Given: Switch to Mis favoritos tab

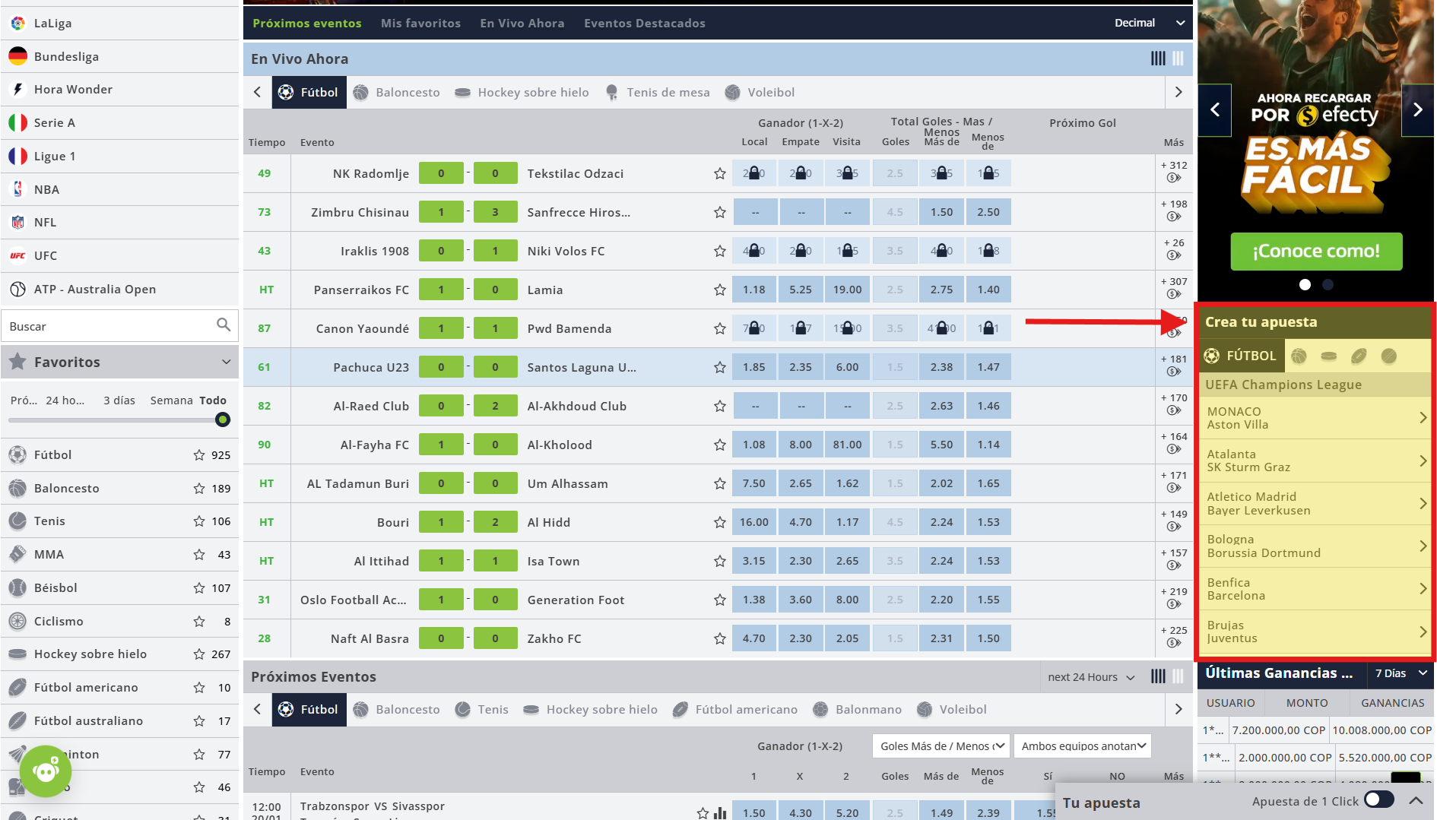Looking at the screenshot, I should click(x=420, y=23).
